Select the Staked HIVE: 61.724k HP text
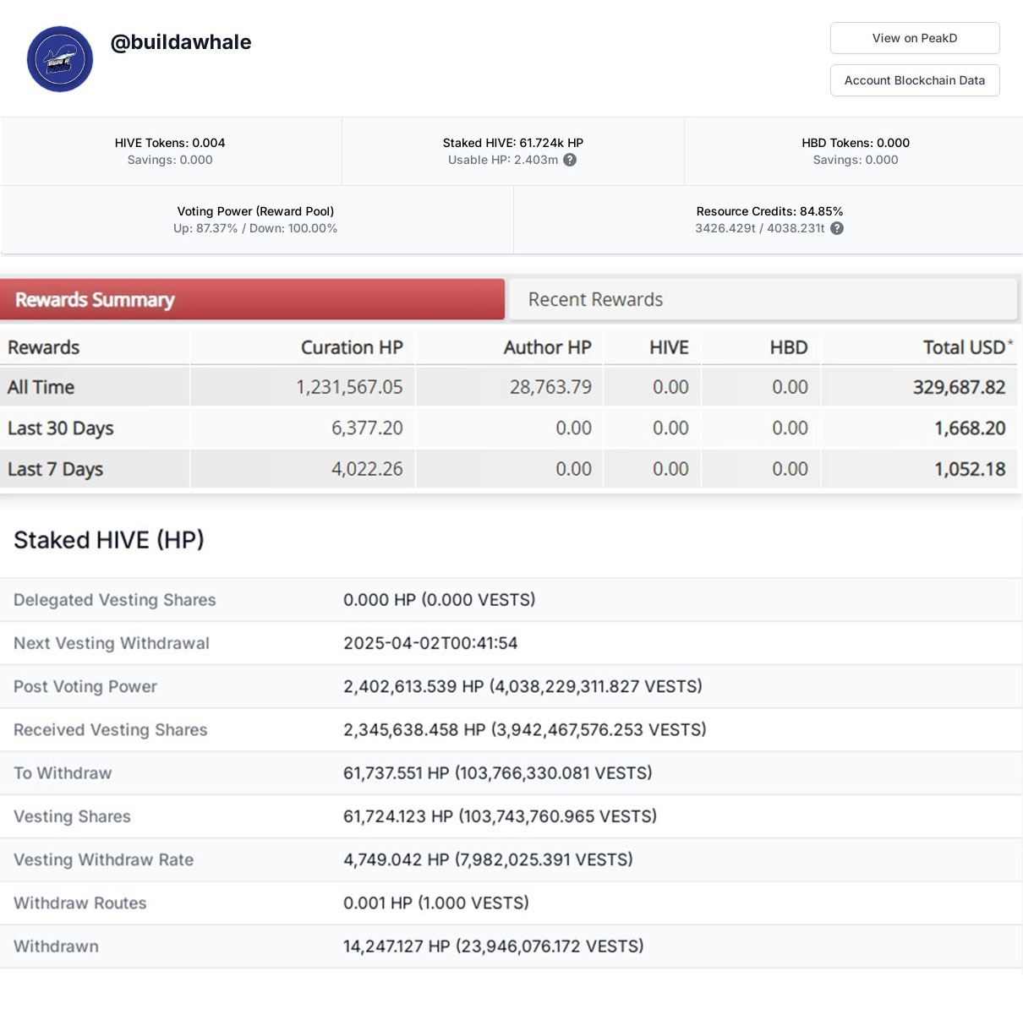Image resolution: width=1023 pixels, height=1036 pixels. 513,143
